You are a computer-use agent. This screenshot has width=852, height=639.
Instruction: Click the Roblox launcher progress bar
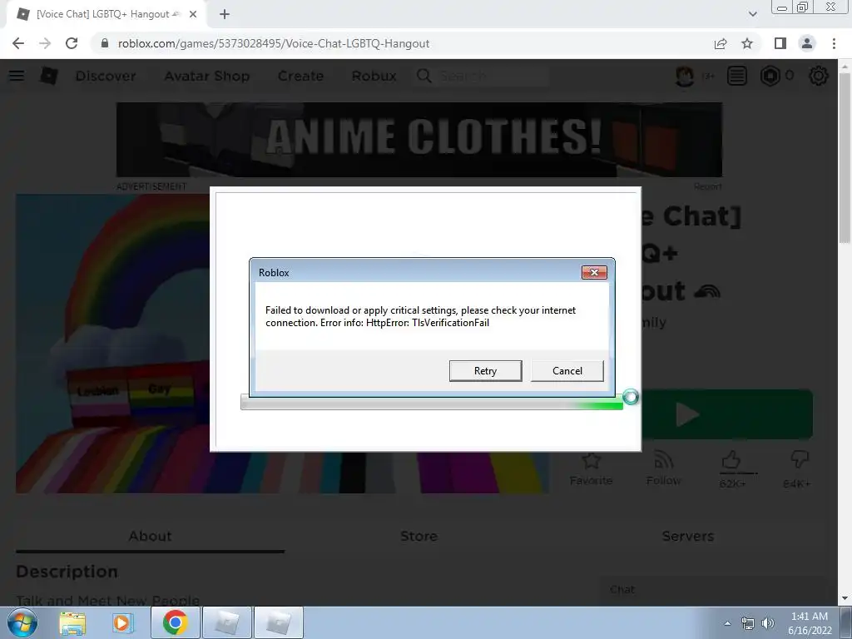432,404
